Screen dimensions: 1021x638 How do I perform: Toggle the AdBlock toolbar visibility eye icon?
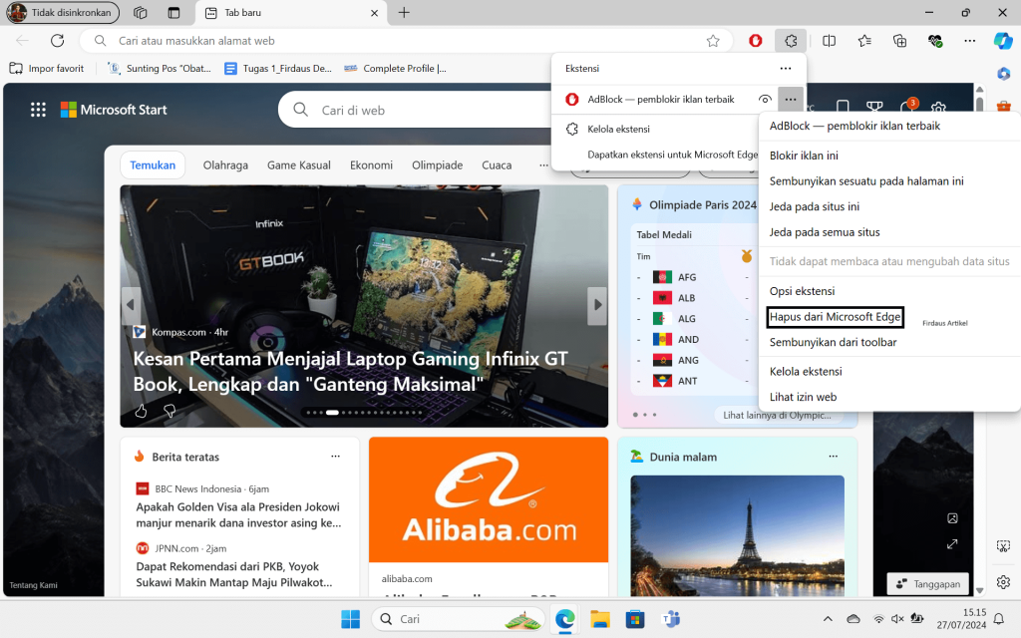765,100
